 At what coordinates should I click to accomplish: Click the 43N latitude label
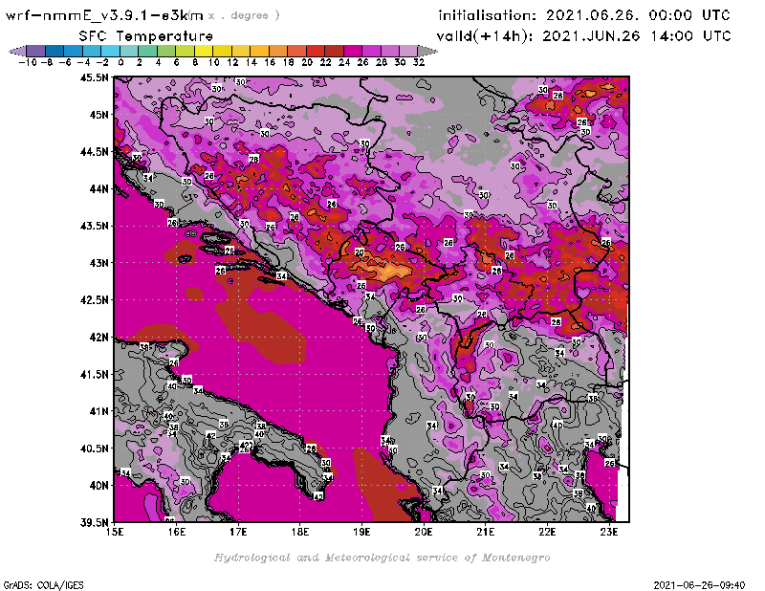click(x=98, y=263)
